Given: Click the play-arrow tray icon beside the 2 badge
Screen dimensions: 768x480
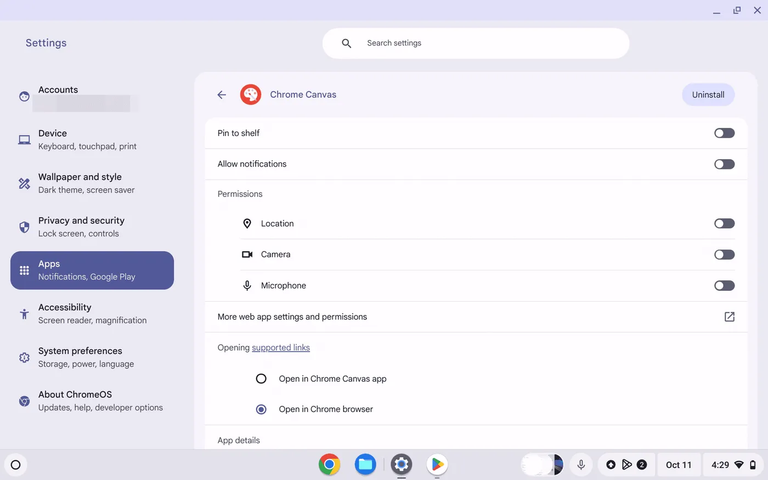Looking at the screenshot, I should (626, 465).
